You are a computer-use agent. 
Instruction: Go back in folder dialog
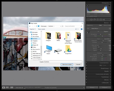[x=30, y=26]
